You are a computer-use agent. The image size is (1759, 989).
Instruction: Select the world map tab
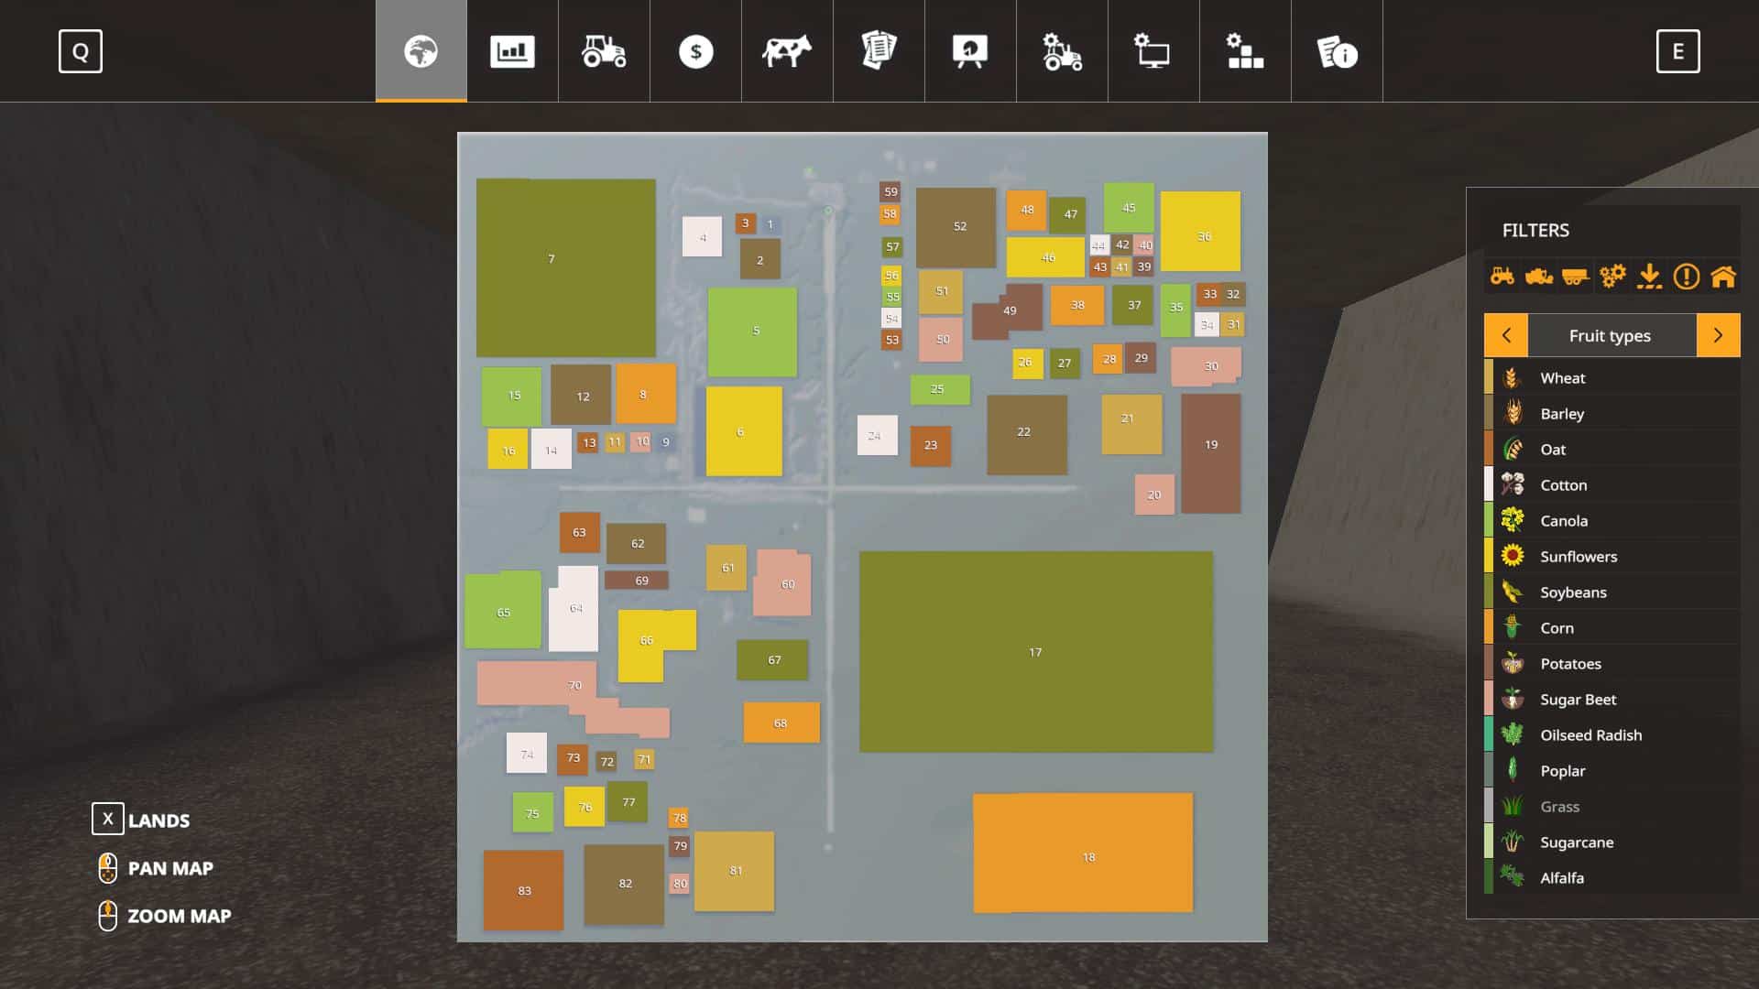421,51
